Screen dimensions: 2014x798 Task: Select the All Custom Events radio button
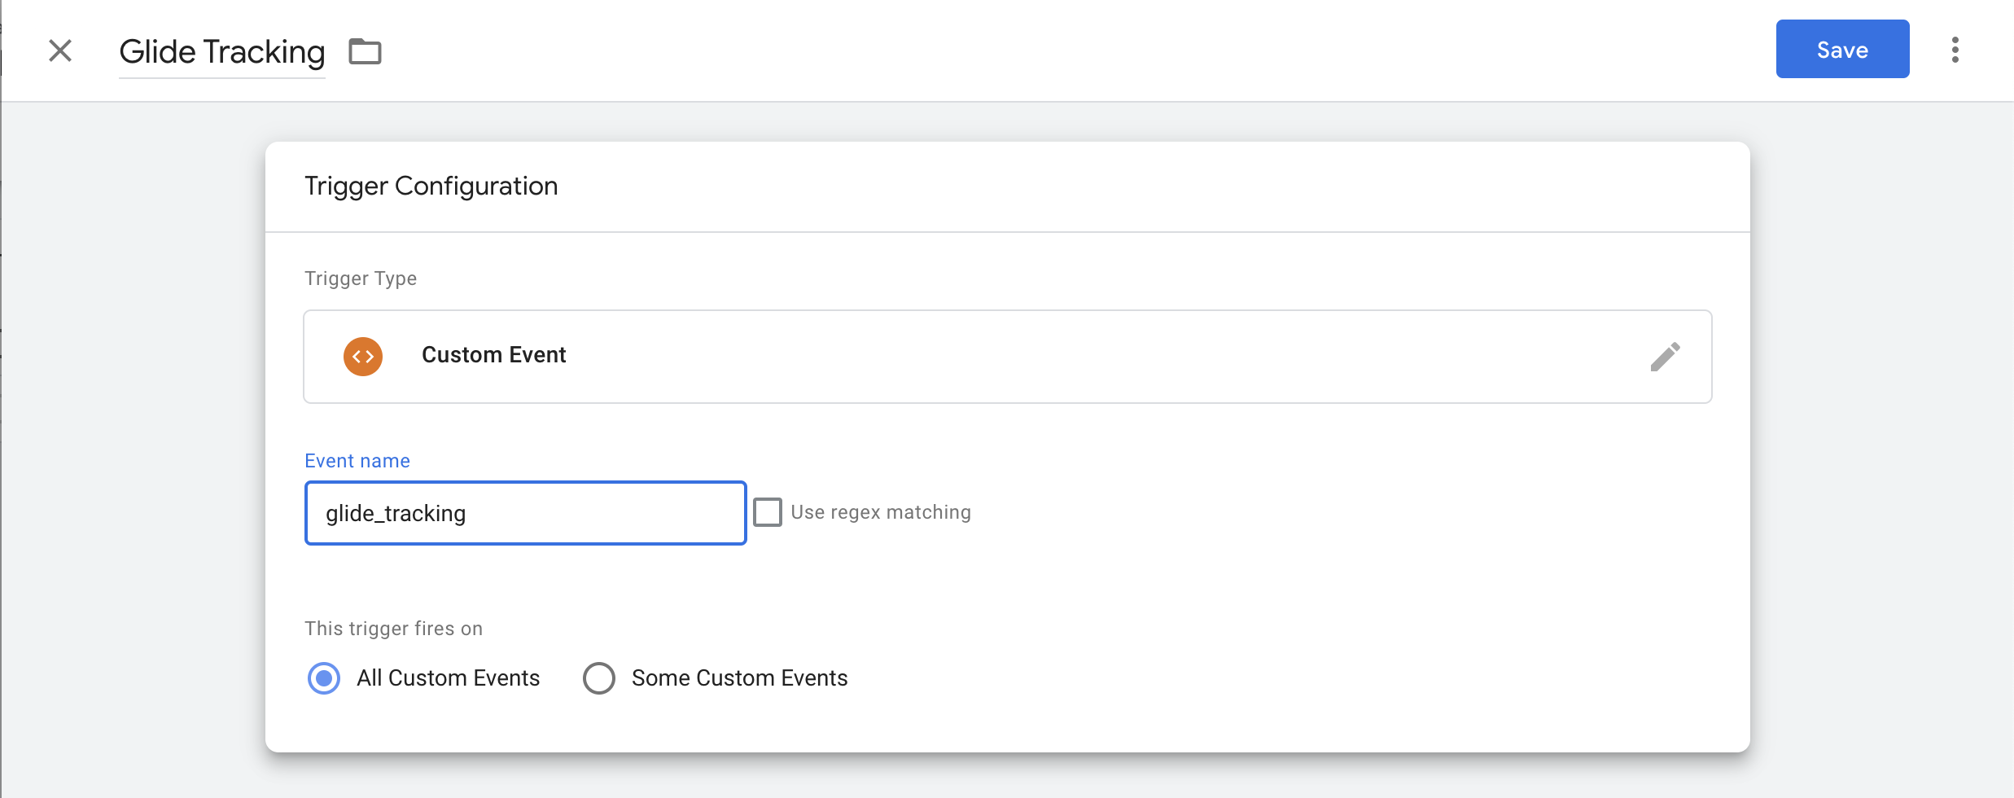pos(324,678)
